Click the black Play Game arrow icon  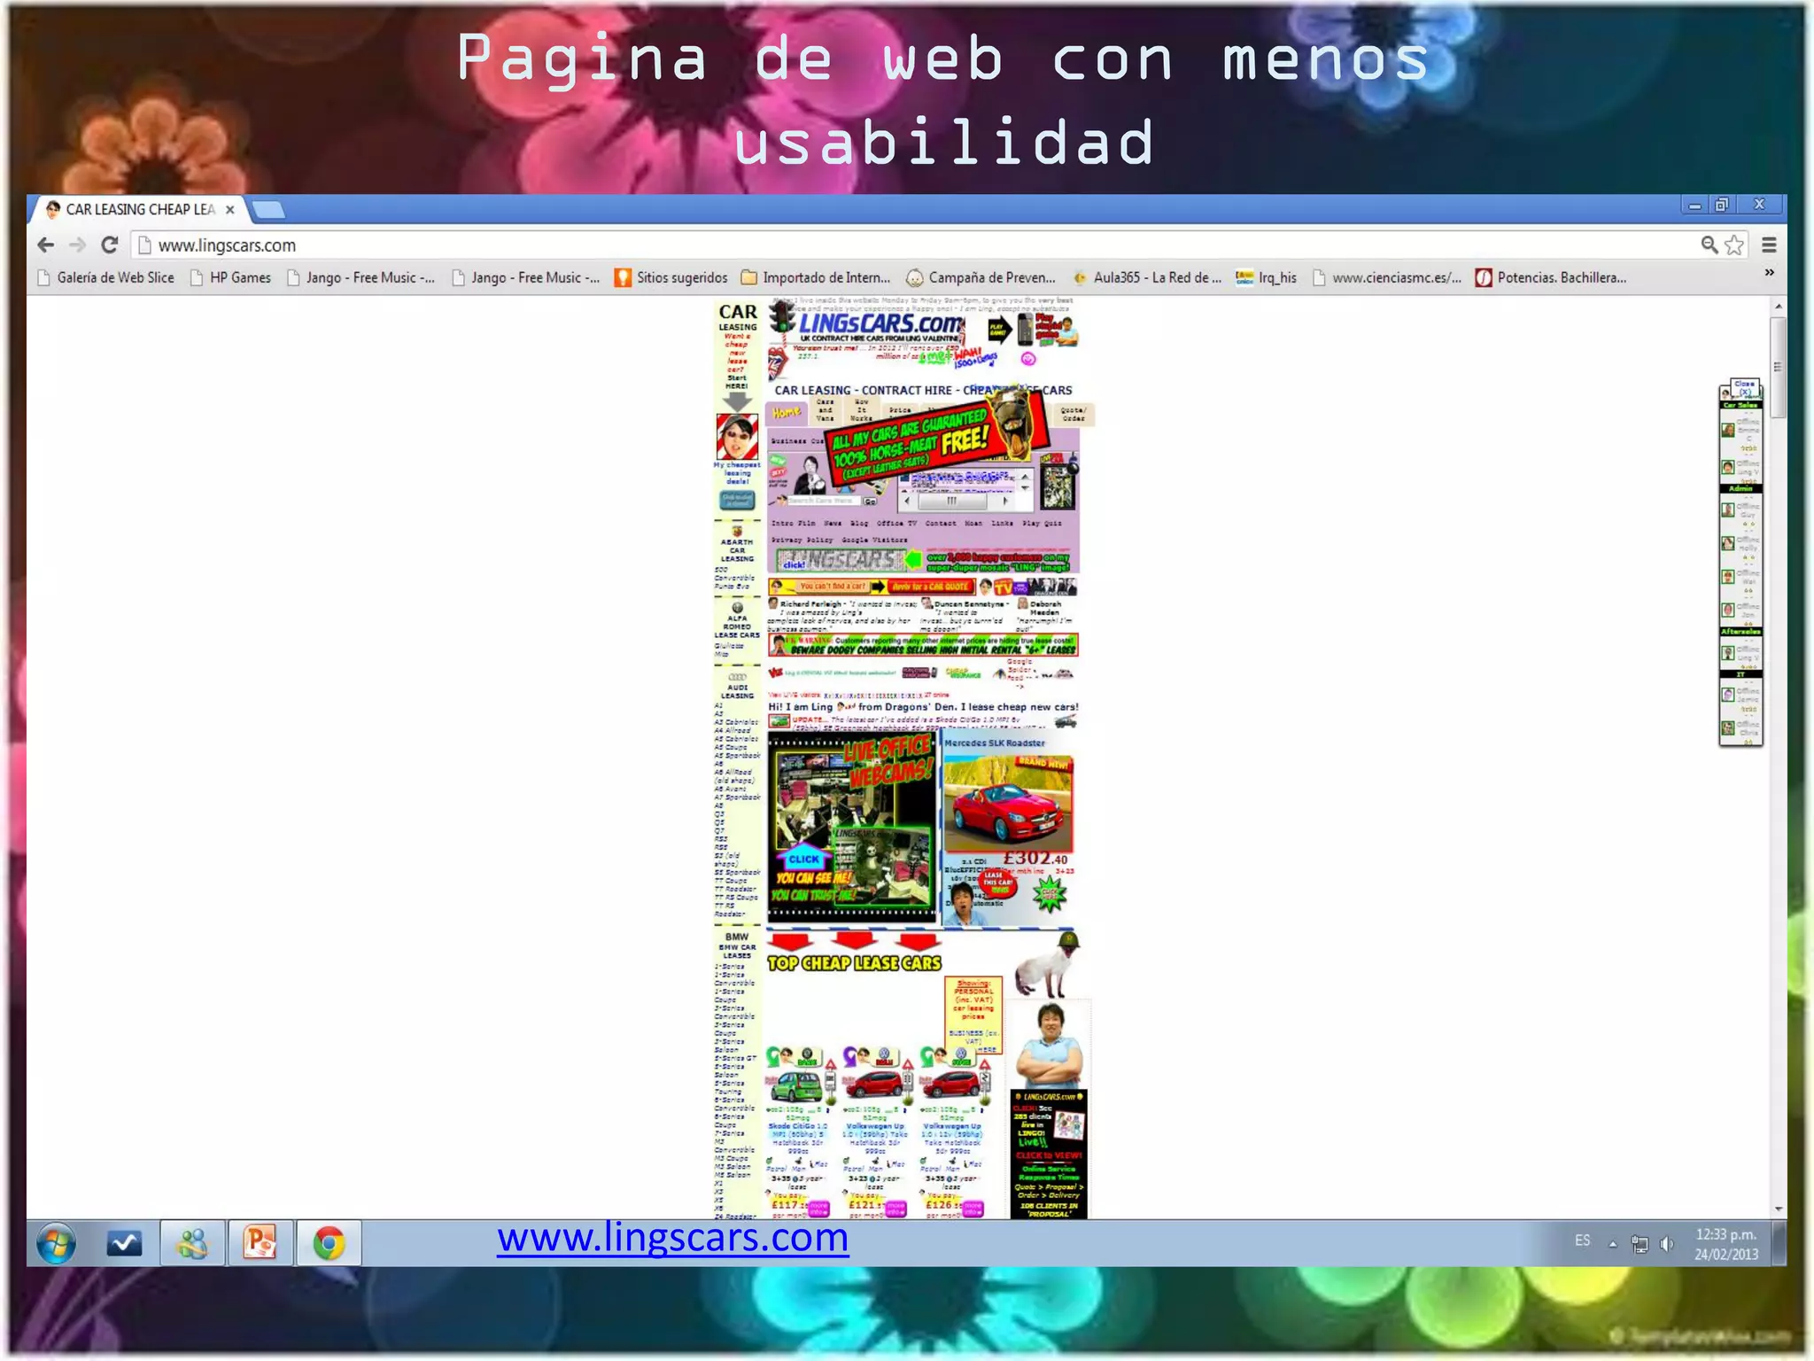[1000, 330]
